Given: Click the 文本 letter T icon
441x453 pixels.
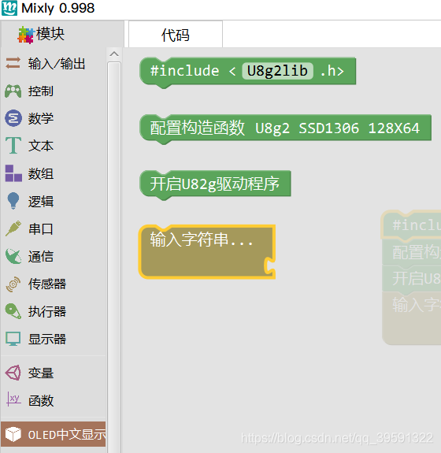Looking at the screenshot, I should pyautogui.click(x=13, y=145).
